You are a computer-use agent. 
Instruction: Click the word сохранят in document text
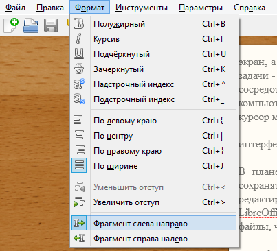[x=258, y=185]
